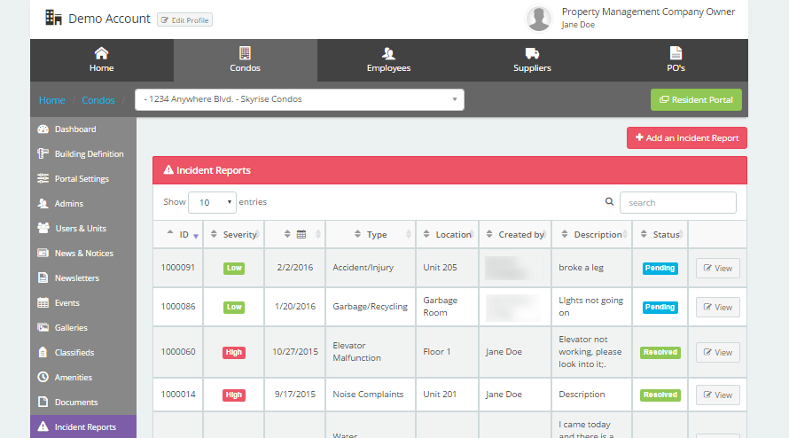Click Add an Incident Report button
This screenshot has width=789, height=438.
point(687,138)
